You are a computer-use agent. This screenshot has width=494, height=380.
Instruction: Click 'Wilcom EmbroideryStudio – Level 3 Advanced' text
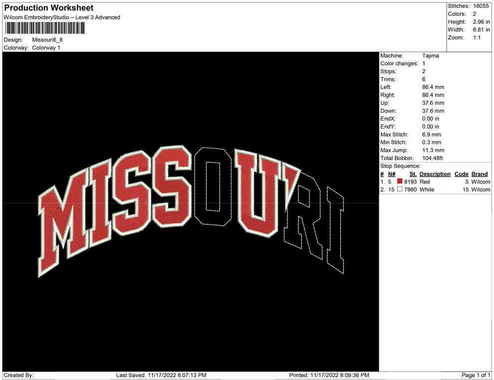pyautogui.click(x=62, y=17)
